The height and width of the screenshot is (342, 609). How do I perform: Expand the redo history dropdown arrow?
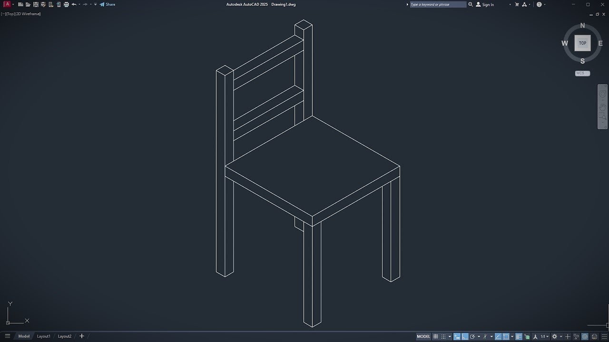pyautogui.click(x=91, y=4)
